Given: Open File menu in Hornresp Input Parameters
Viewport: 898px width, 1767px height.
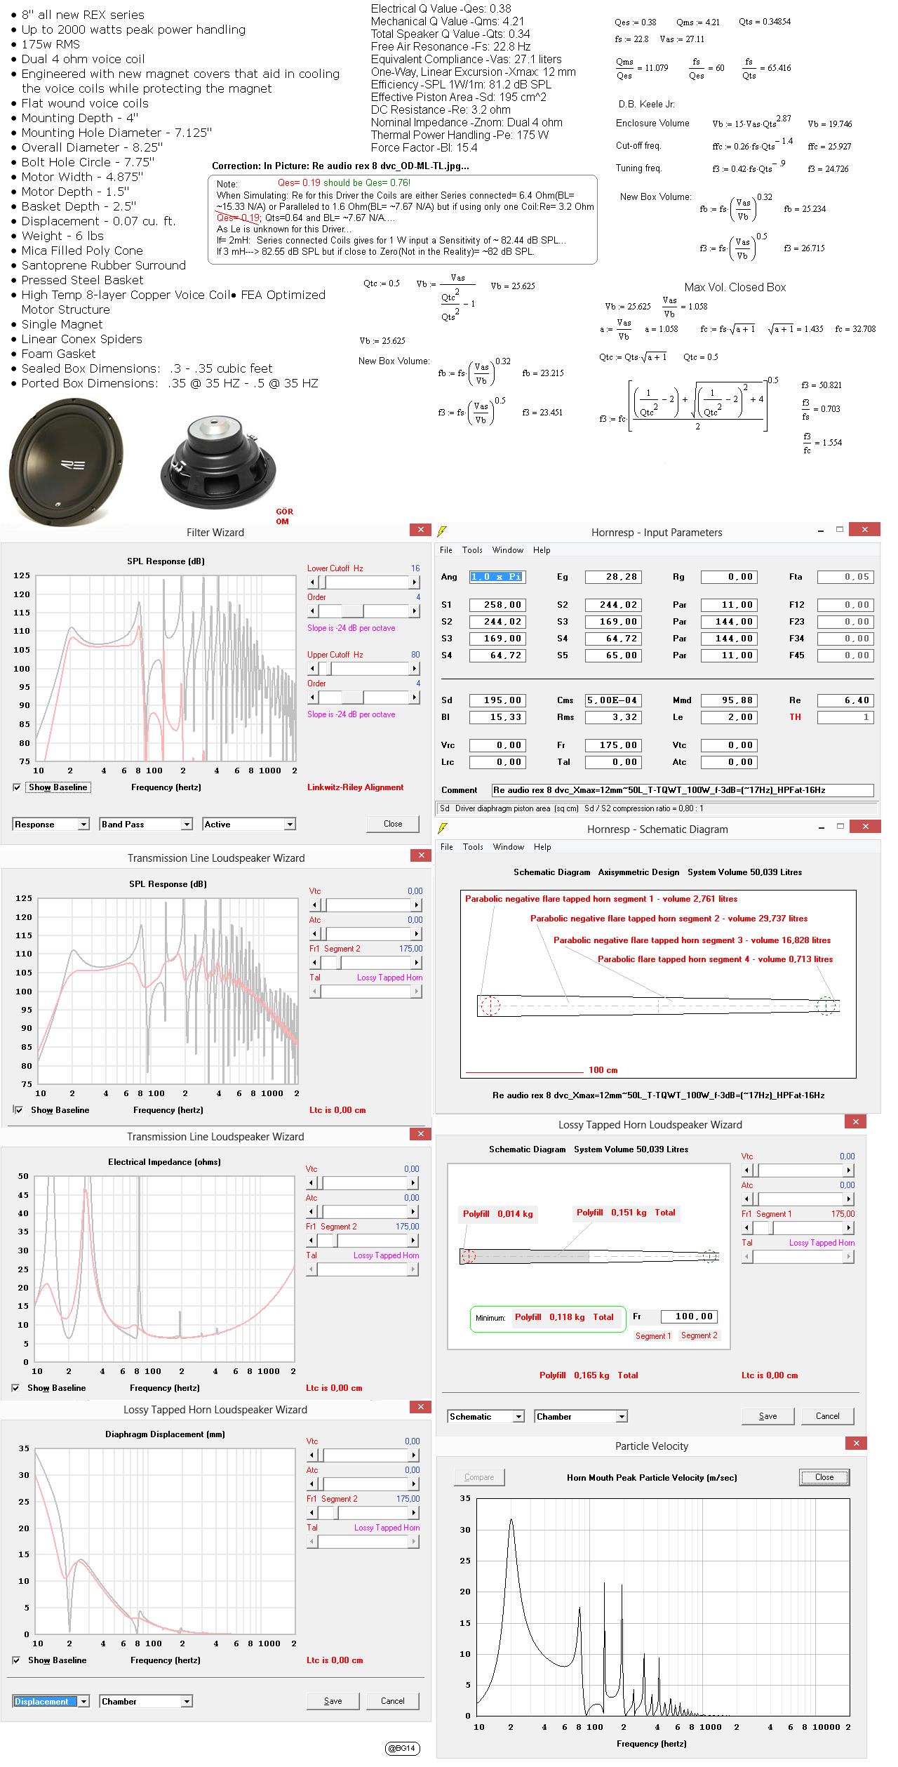Looking at the screenshot, I should [446, 550].
